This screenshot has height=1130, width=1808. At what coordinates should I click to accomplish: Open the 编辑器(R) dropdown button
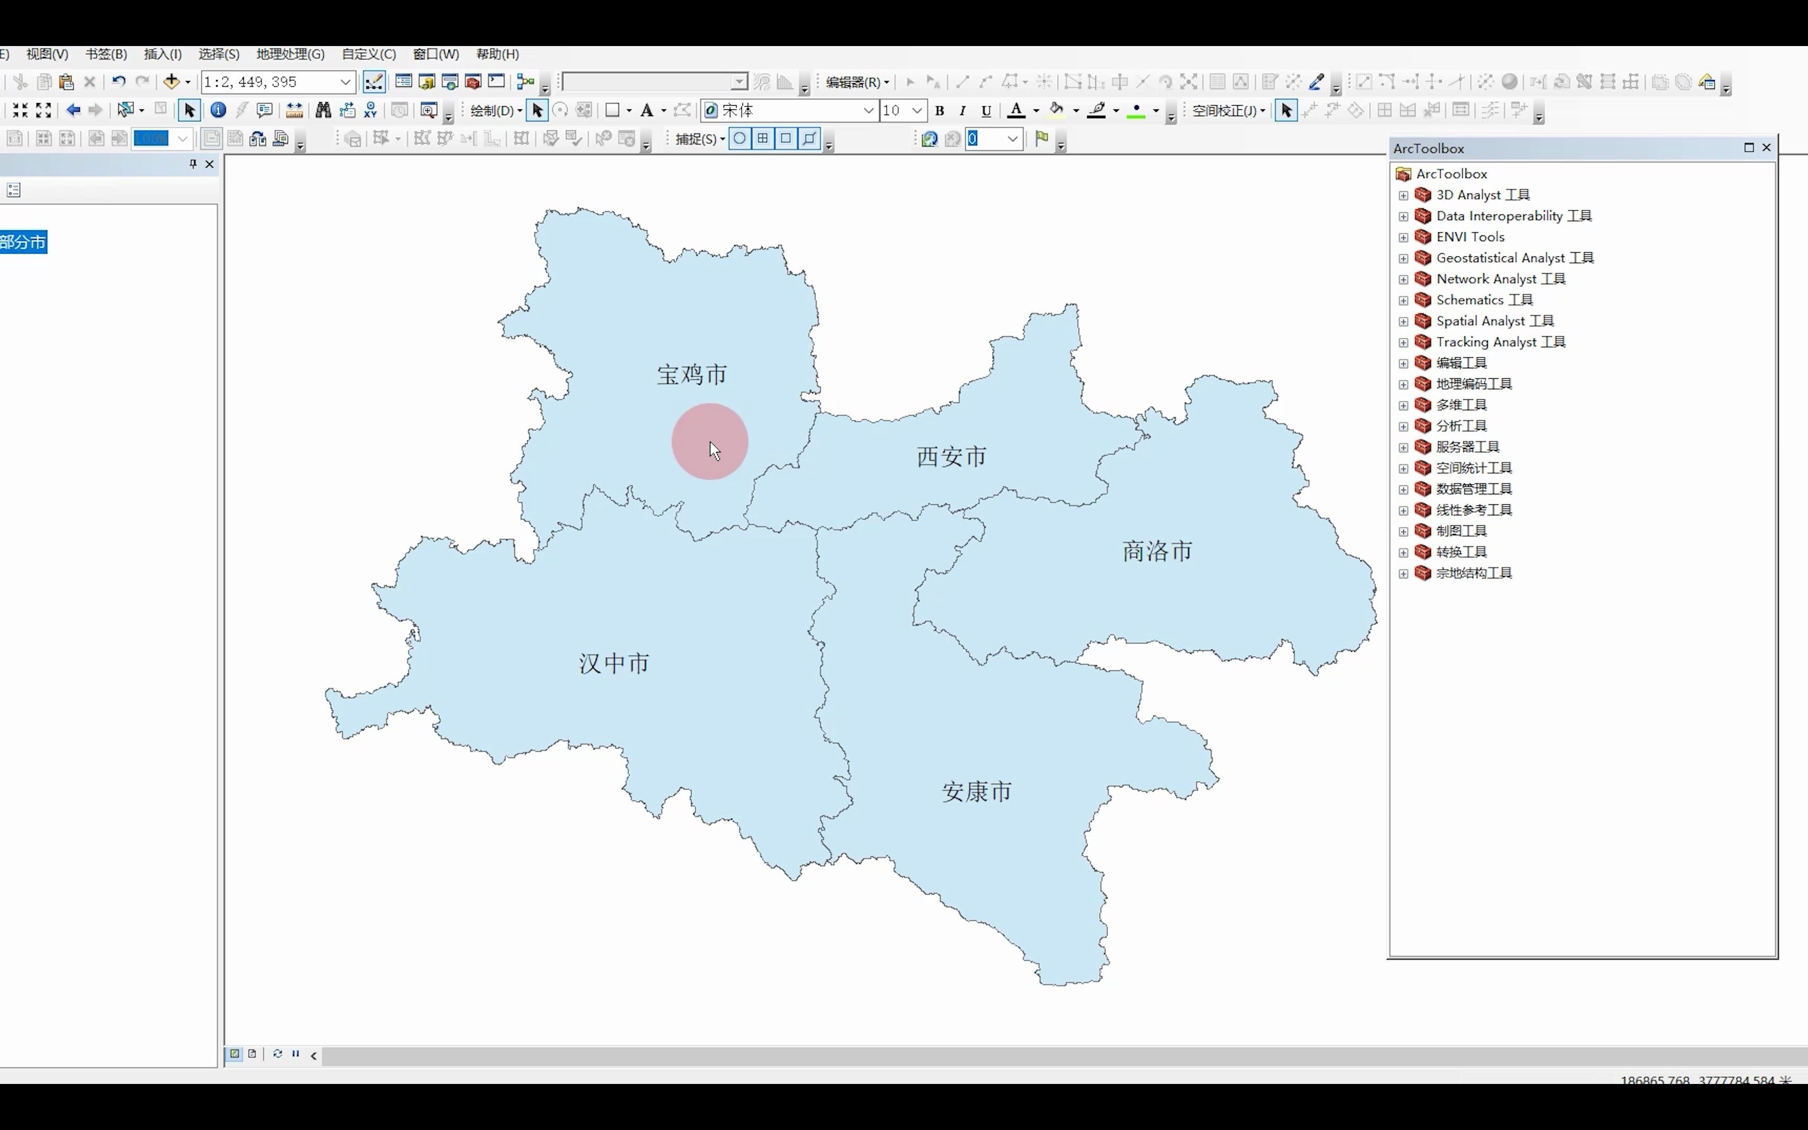point(857,82)
